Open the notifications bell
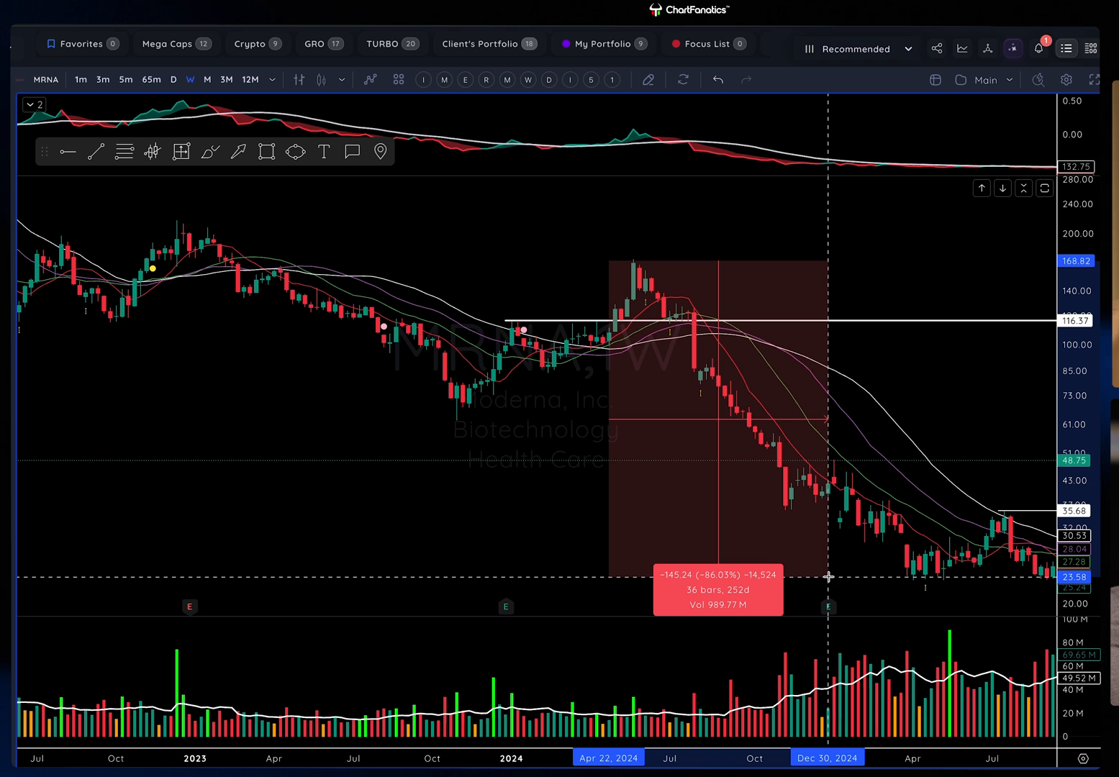Viewport: 1119px width, 777px height. tap(1039, 48)
